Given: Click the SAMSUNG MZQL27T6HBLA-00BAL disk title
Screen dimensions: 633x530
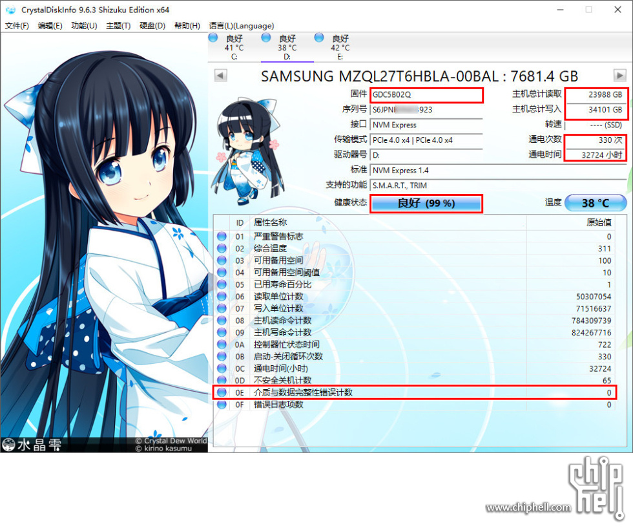Looking at the screenshot, I should pos(419,76).
